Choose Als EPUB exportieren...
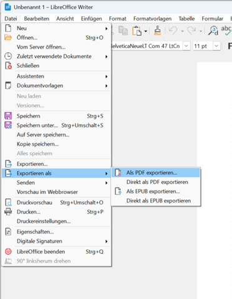This screenshot has width=232, height=299. click(156, 191)
